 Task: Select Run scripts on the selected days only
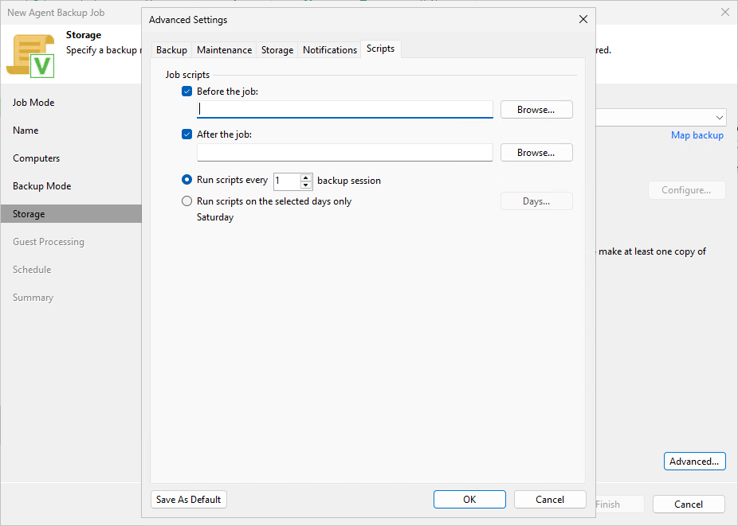[186, 201]
